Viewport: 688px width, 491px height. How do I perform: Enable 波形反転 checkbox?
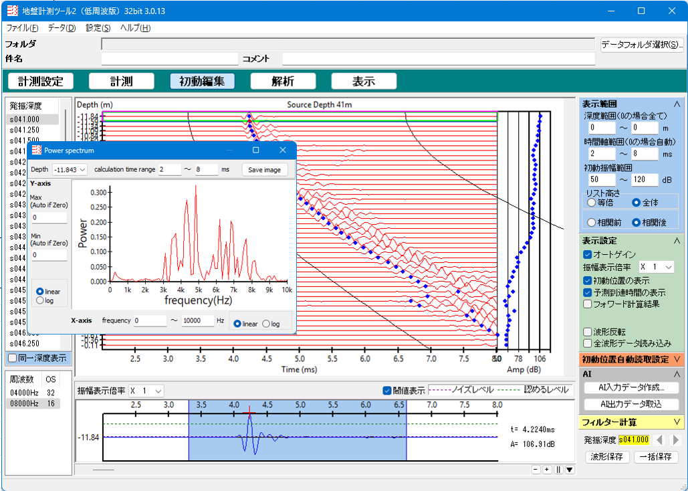[588, 332]
